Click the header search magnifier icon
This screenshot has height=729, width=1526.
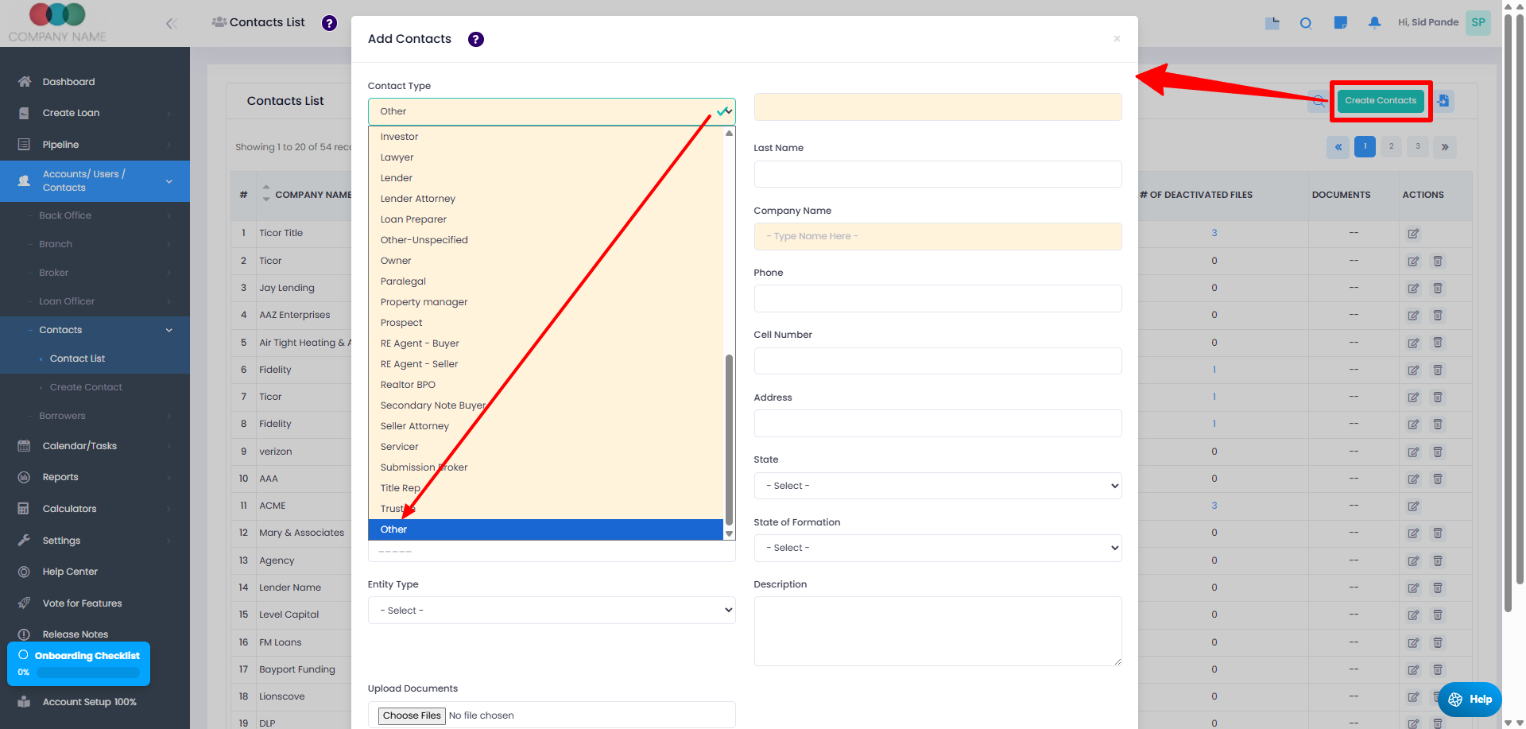coord(1305,23)
